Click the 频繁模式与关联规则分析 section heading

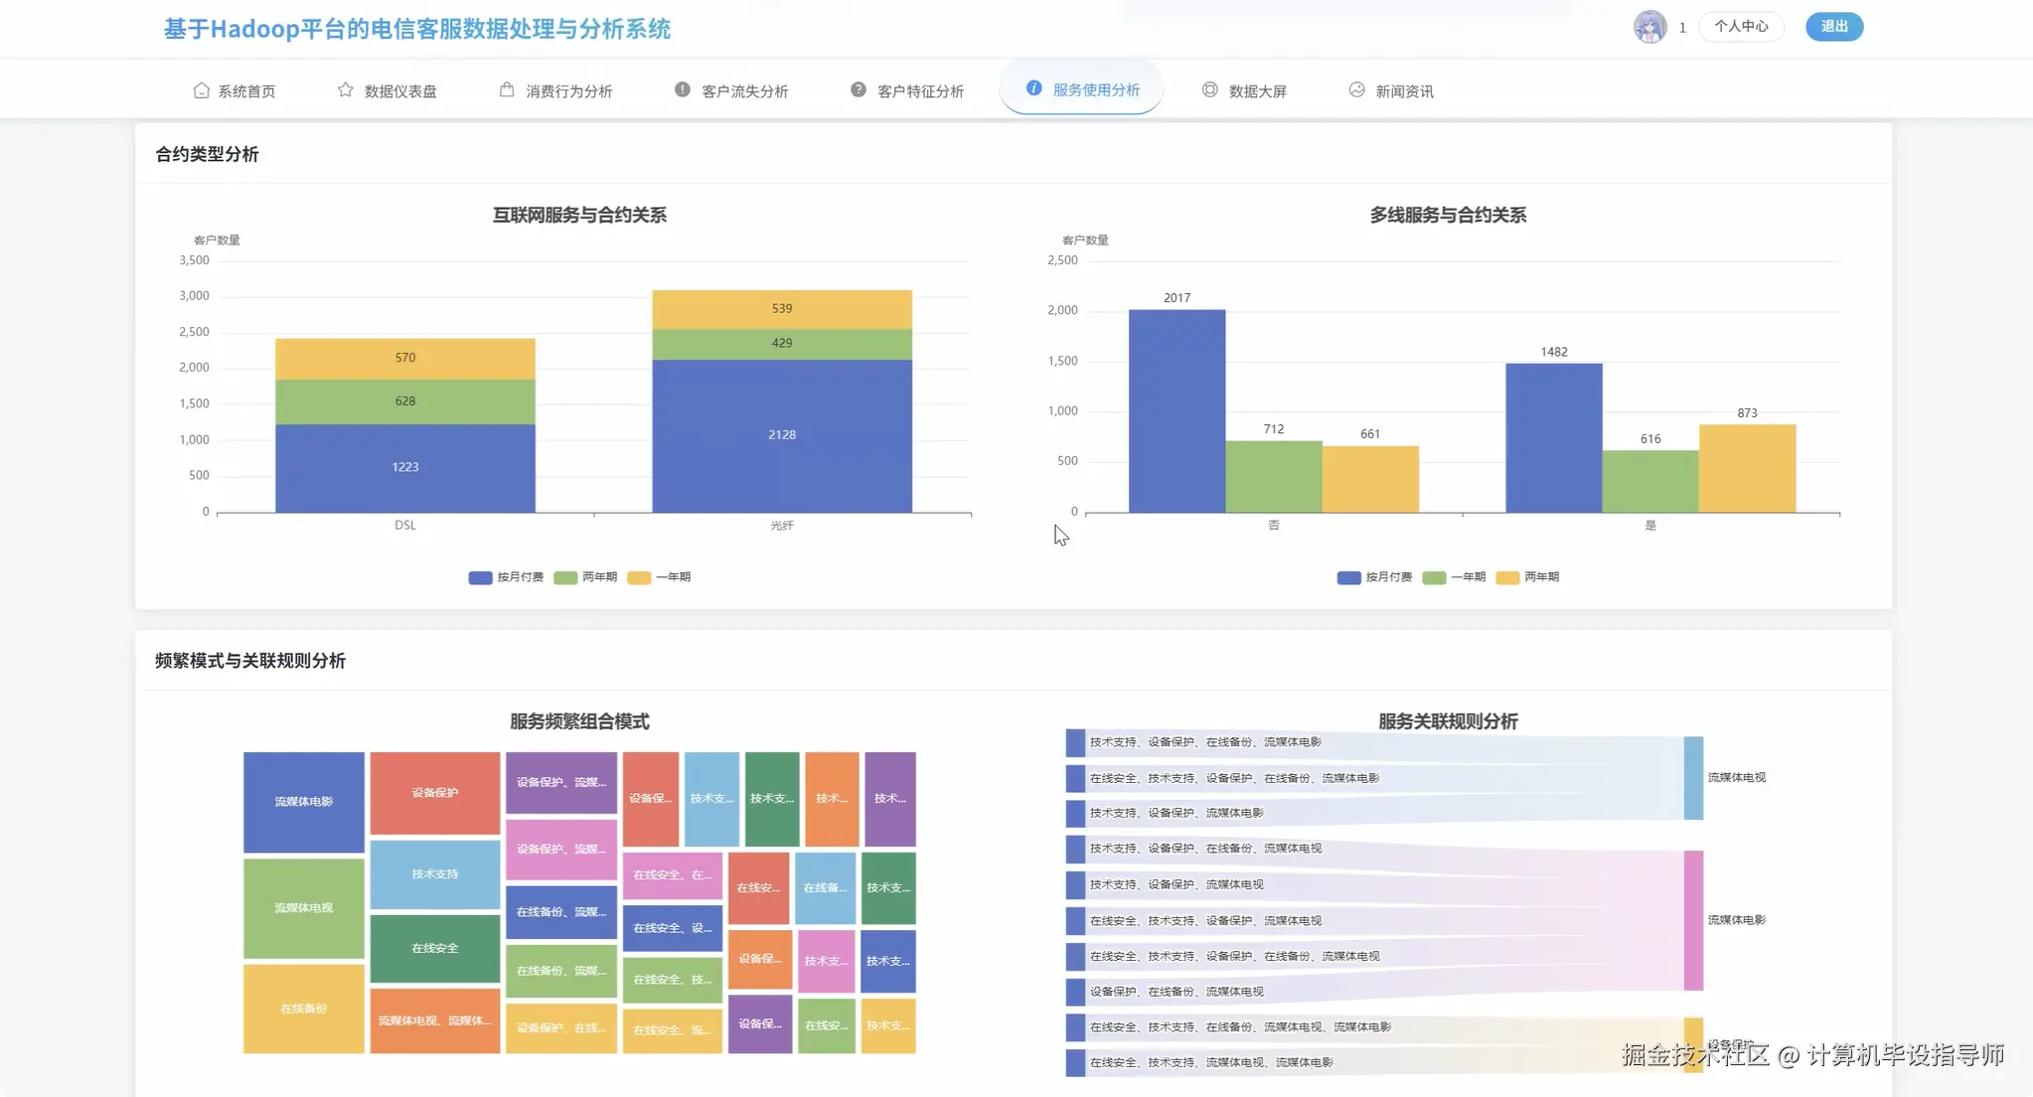point(250,662)
